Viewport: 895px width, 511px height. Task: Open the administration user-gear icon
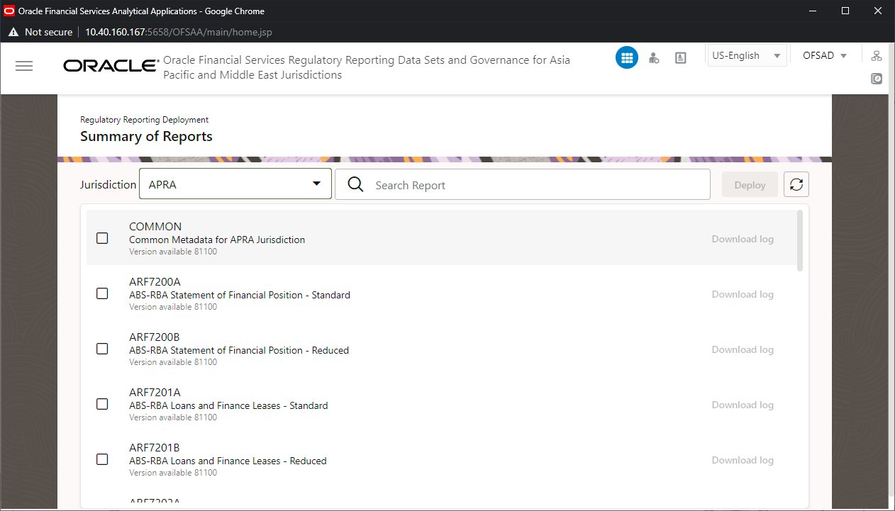coord(654,58)
